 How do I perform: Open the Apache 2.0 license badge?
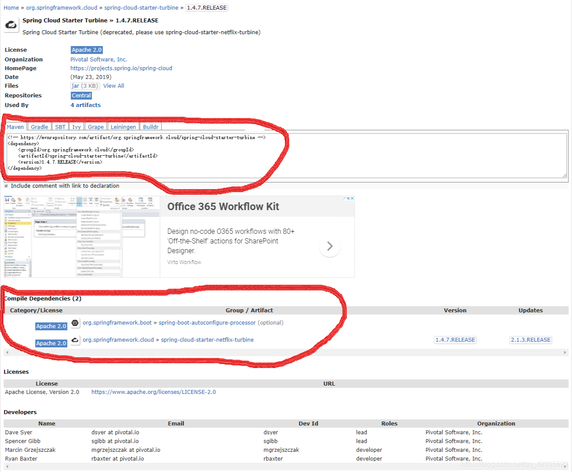(x=86, y=50)
